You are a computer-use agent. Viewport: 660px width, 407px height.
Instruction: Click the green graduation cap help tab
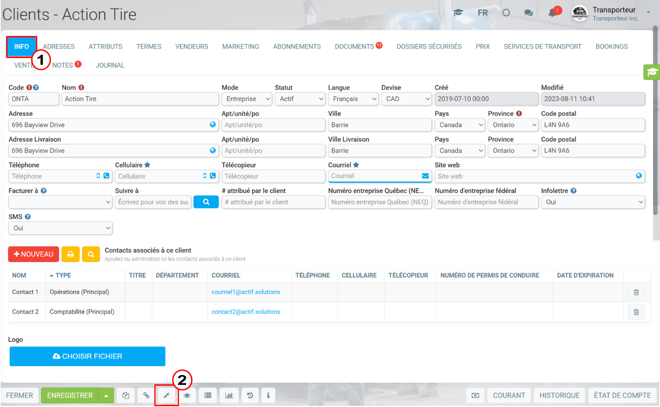pos(652,72)
